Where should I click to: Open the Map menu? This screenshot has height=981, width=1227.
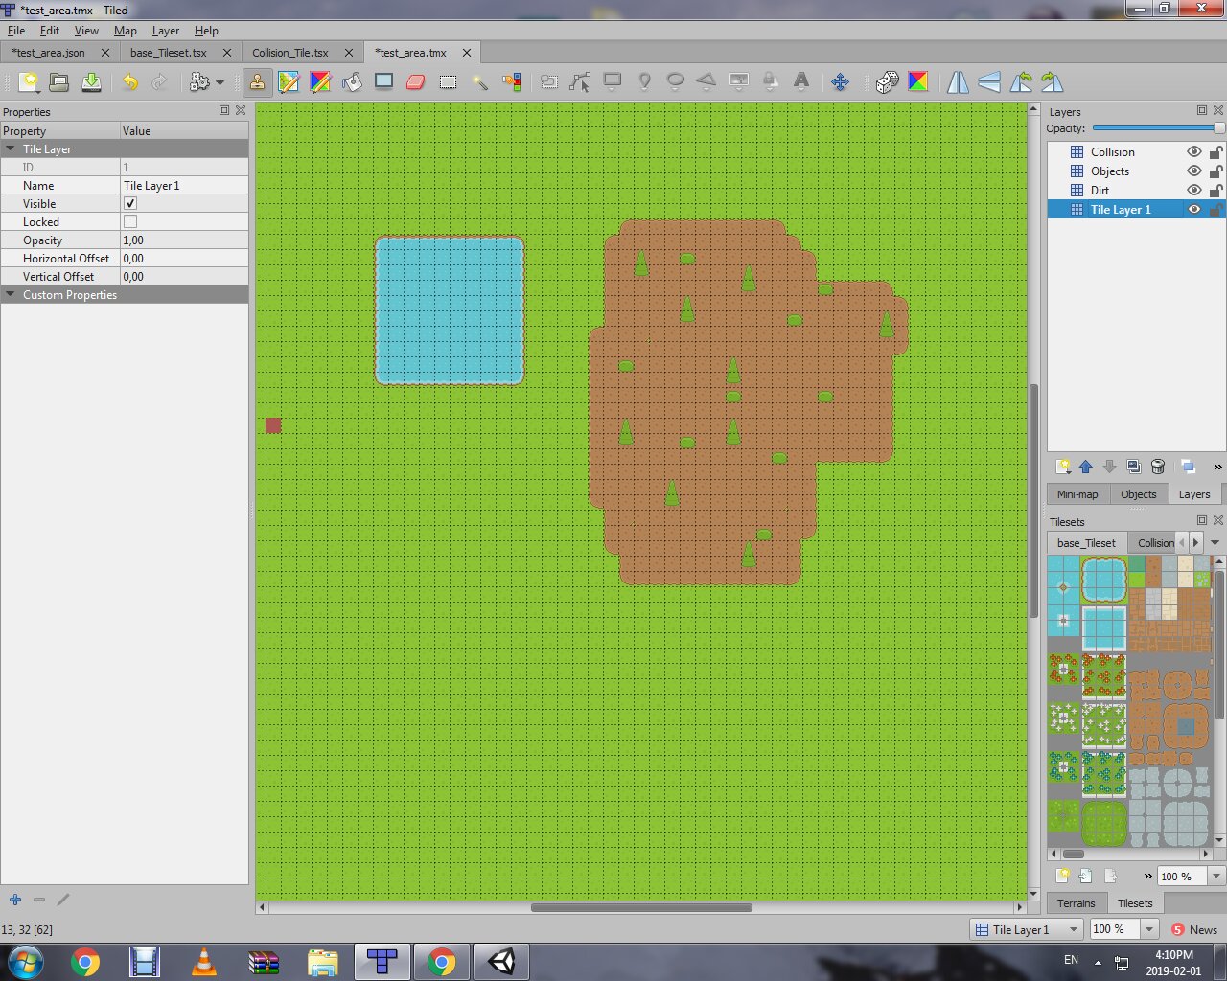125,31
